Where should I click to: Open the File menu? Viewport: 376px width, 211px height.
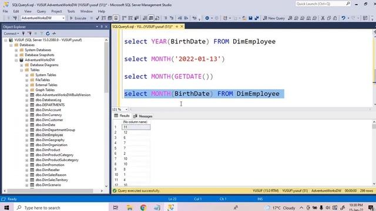[5, 11]
